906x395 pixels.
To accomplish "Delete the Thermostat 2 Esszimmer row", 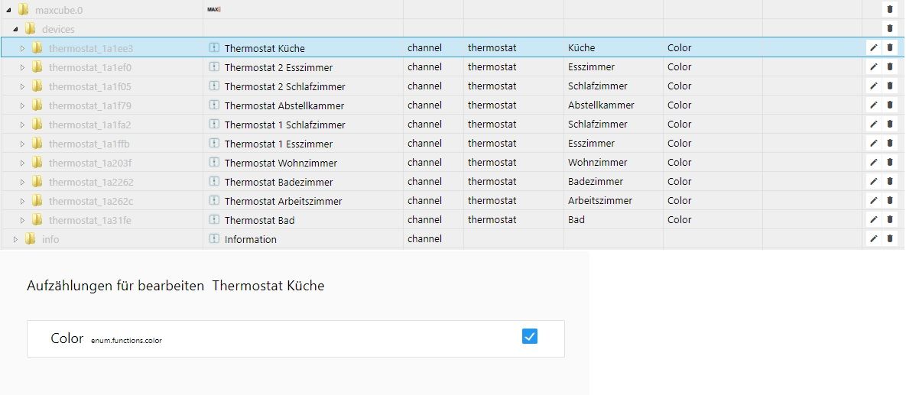I will coord(889,66).
